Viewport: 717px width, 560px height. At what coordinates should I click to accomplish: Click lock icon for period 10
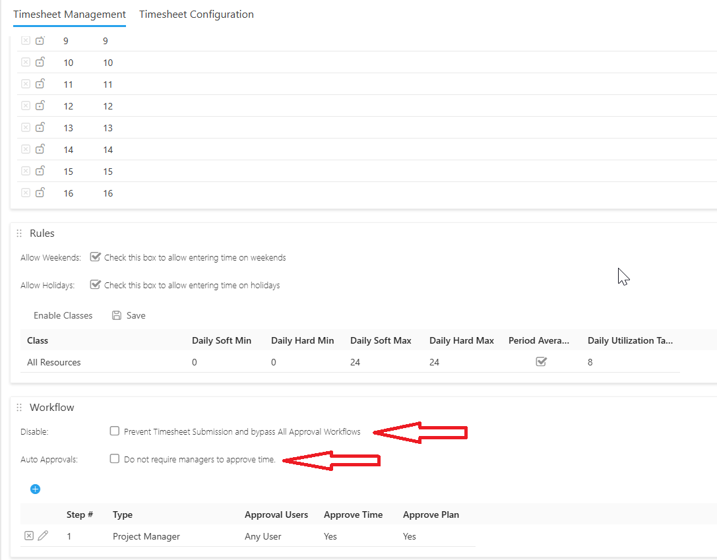tap(40, 62)
